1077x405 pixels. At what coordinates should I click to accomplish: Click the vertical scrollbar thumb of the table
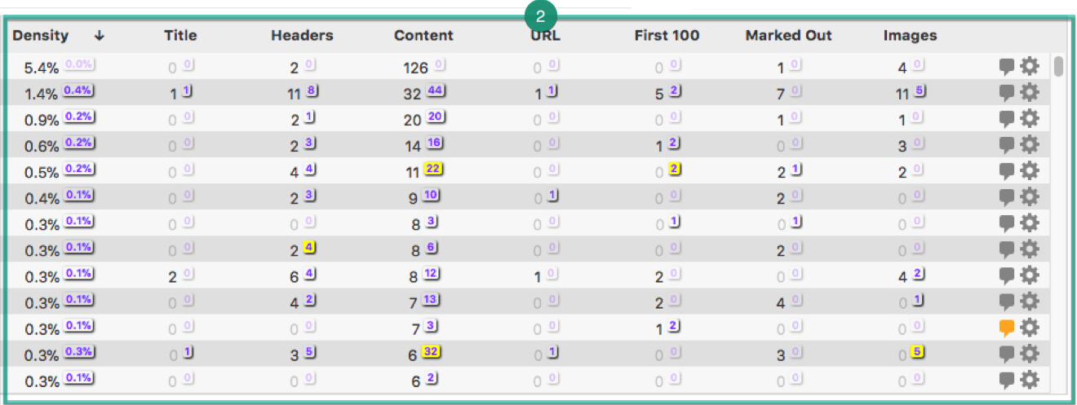coord(1058,66)
